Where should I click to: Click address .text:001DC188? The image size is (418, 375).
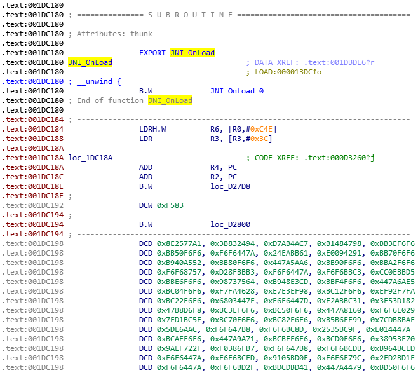(x=32, y=139)
